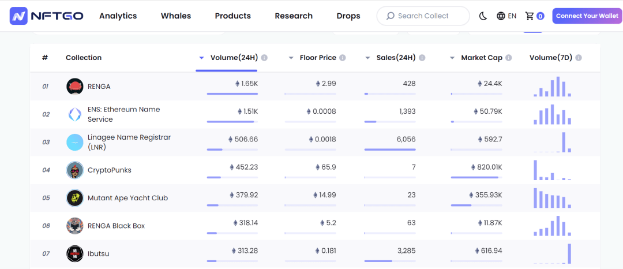
Task: Click RENGA 7D volume bar chart
Action: point(552,87)
